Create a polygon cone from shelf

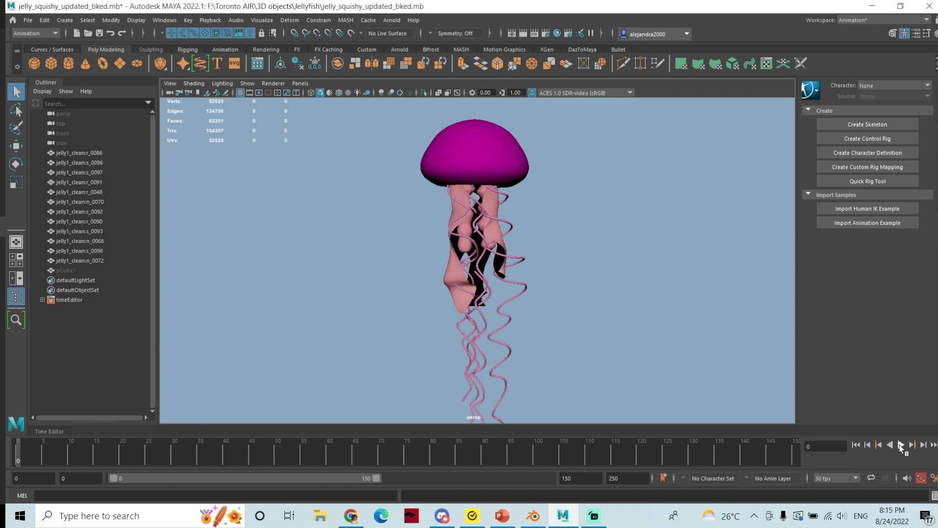[x=85, y=64]
